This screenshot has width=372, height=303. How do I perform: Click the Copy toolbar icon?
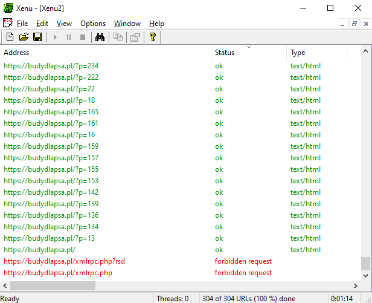pyautogui.click(x=118, y=37)
